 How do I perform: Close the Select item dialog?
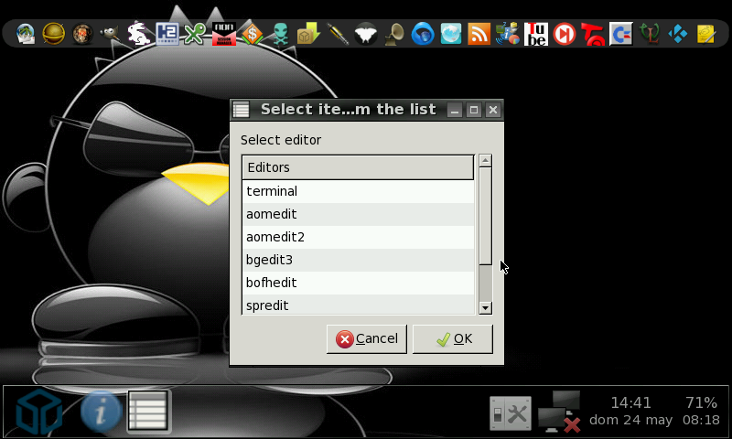click(493, 110)
